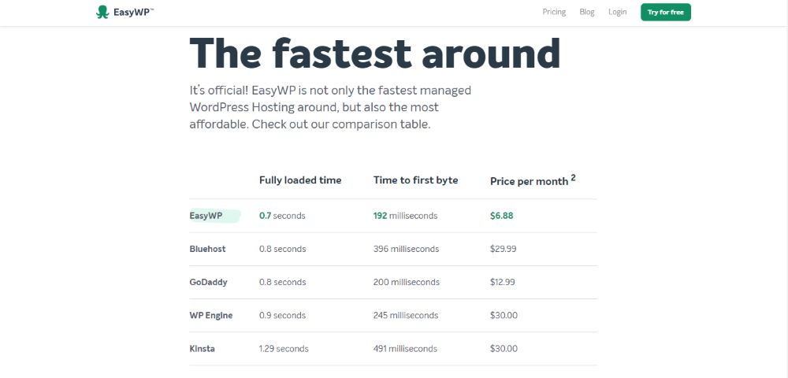Image resolution: width=788 pixels, height=378 pixels.
Task: Select the WP Engine row label
Action: (210, 315)
